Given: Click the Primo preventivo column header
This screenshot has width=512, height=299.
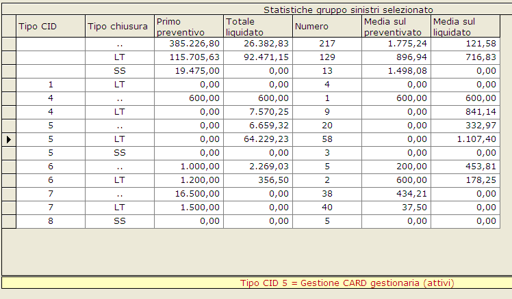Looking at the screenshot, I should tap(189, 27).
